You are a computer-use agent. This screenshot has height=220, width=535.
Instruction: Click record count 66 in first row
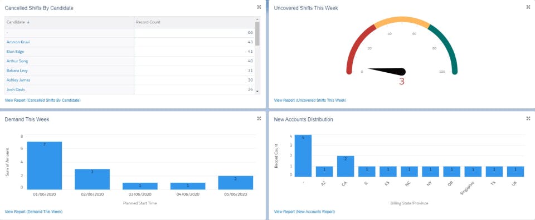(x=250, y=33)
